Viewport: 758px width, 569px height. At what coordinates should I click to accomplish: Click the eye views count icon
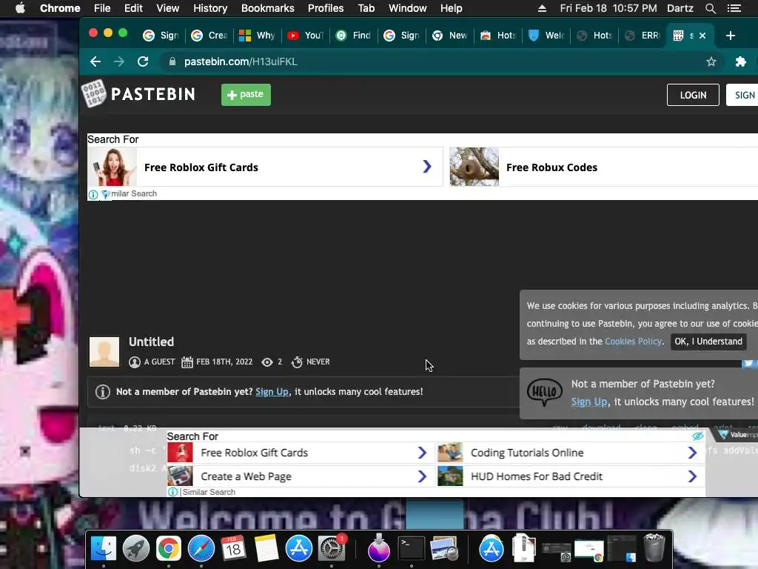[266, 362]
